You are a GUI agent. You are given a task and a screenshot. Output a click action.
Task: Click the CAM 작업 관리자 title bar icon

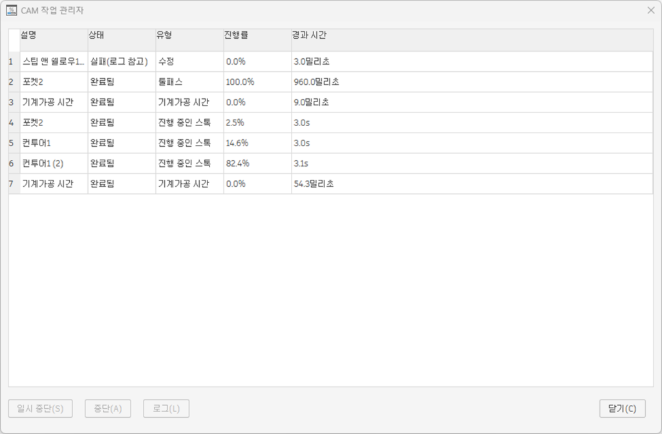pyautogui.click(x=12, y=10)
